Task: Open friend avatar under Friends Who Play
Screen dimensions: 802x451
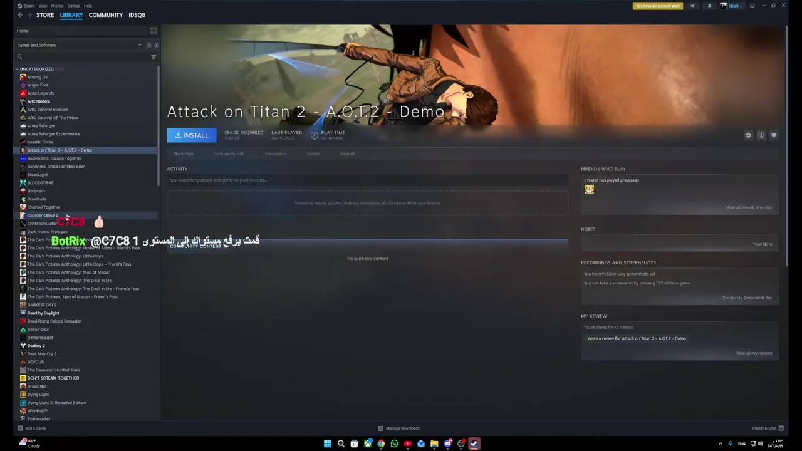Action: (590, 190)
